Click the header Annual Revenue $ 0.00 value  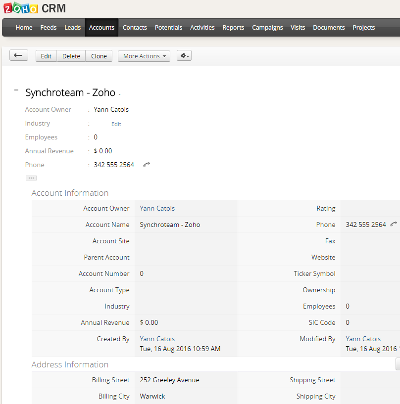click(103, 151)
